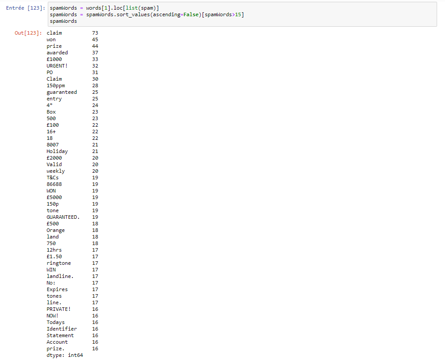Select the 'Entrée [123]:' input prompt
The height and width of the screenshot is (363, 445).
(x=25, y=8)
